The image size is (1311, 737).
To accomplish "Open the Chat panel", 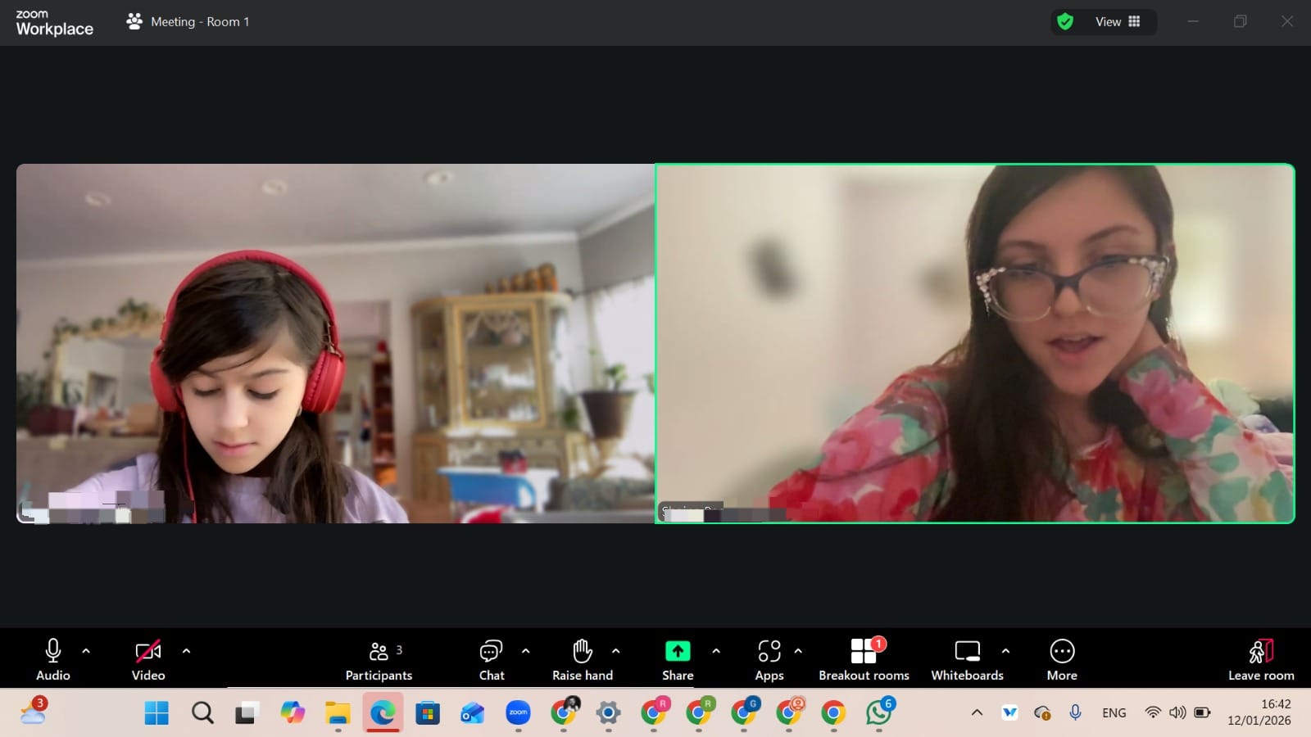I will pyautogui.click(x=491, y=660).
